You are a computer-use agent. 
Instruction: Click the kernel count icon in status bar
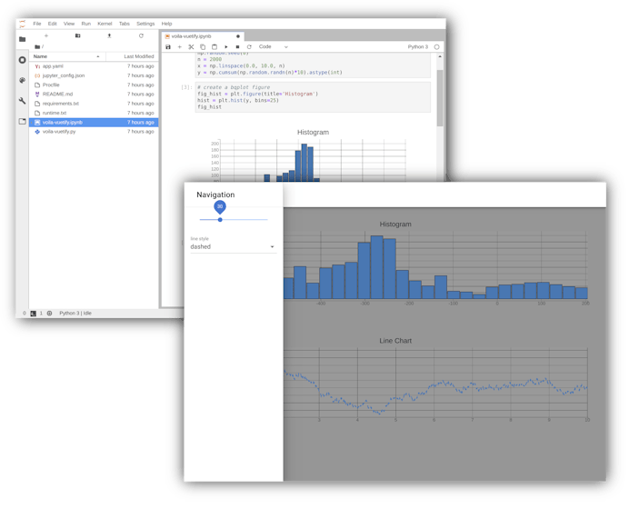point(49,314)
